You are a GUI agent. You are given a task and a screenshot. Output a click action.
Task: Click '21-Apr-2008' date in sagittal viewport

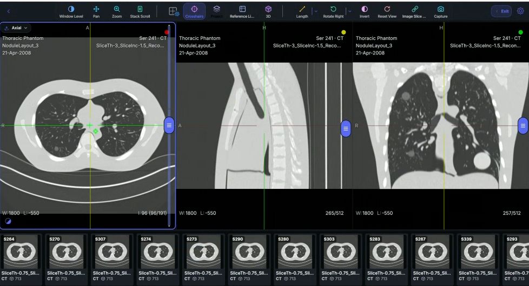[x=193, y=53]
